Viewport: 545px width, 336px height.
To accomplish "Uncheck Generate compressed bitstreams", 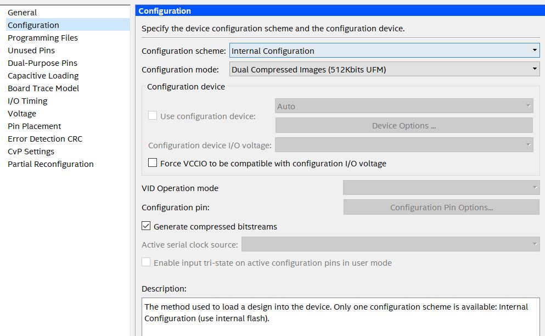I will point(146,226).
